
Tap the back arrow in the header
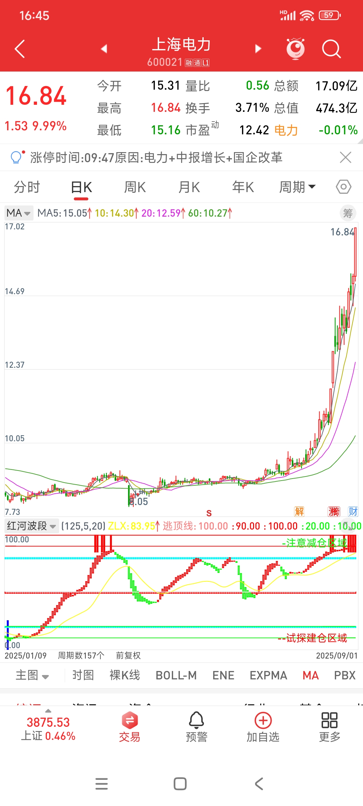click(20, 49)
